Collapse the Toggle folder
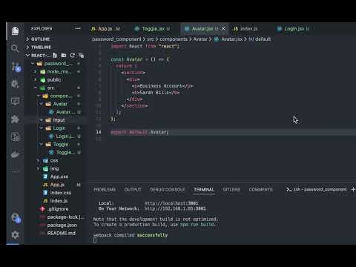Screen dimensions: 356x267 pyautogui.click(x=56, y=145)
